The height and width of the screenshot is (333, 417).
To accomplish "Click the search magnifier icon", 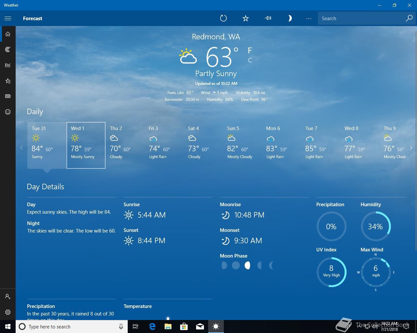I will coord(409,19).
